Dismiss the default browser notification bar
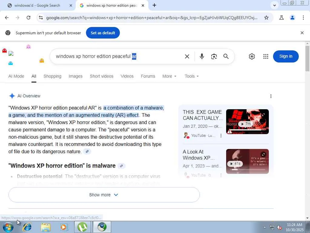 pos(302,33)
